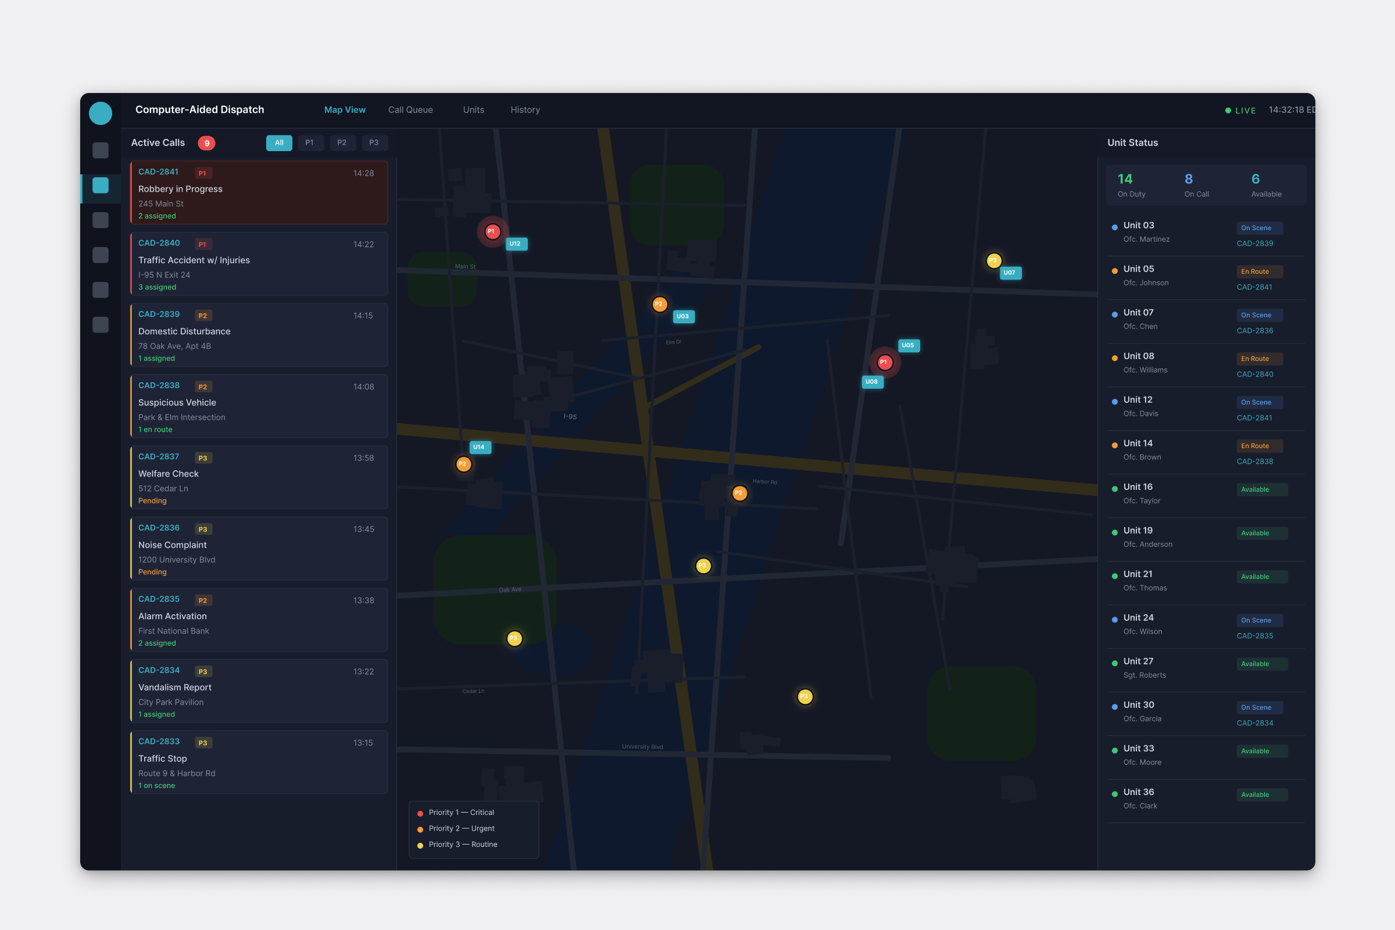Image resolution: width=1395 pixels, height=930 pixels.
Task: Select the Welfare Check call card
Action: [x=259, y=477]
